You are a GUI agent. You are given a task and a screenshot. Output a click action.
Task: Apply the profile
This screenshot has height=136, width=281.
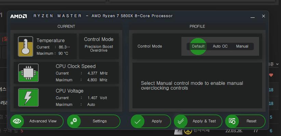(151, 122)
